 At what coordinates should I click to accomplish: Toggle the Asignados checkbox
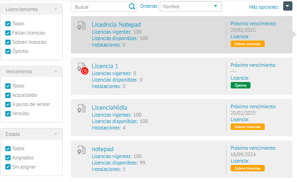8,158
